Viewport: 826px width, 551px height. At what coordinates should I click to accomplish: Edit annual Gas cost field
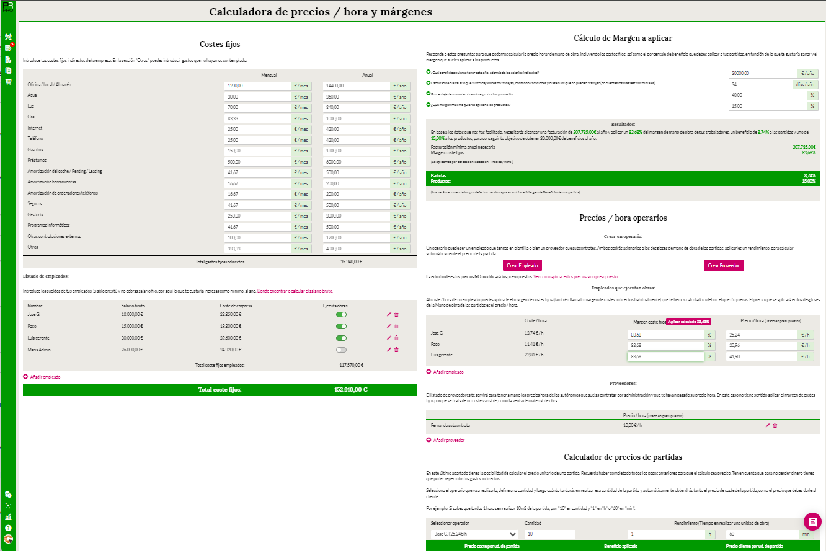(356, 118)
